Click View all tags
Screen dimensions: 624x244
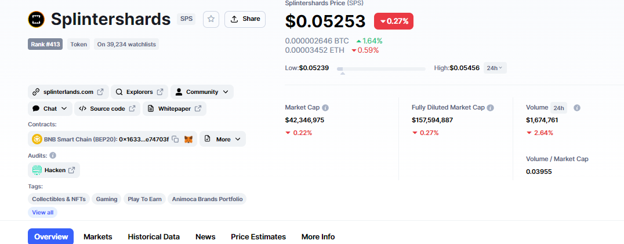point(42,212)
